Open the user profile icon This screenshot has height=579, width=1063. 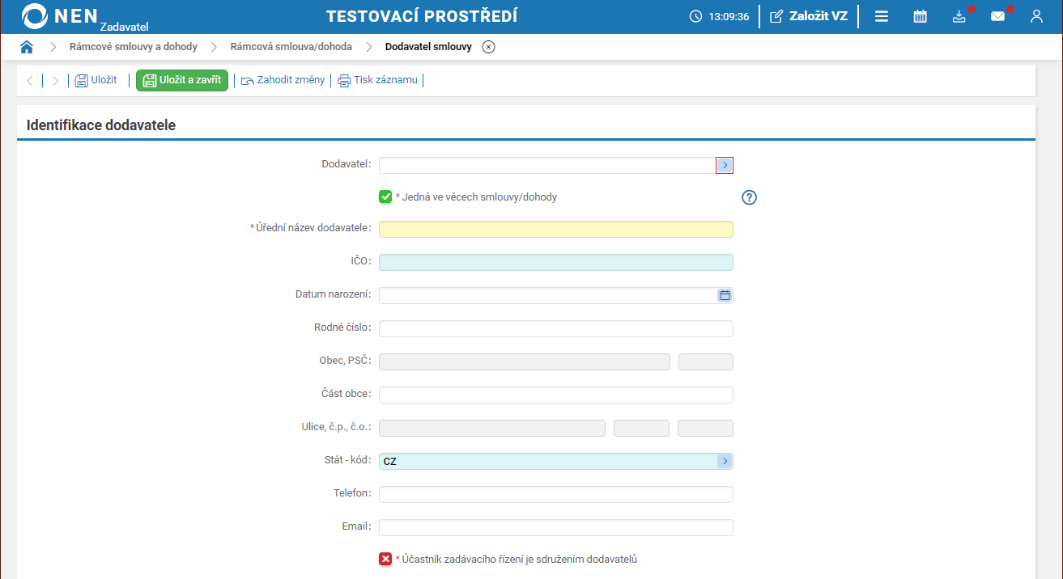point(1036,16)
